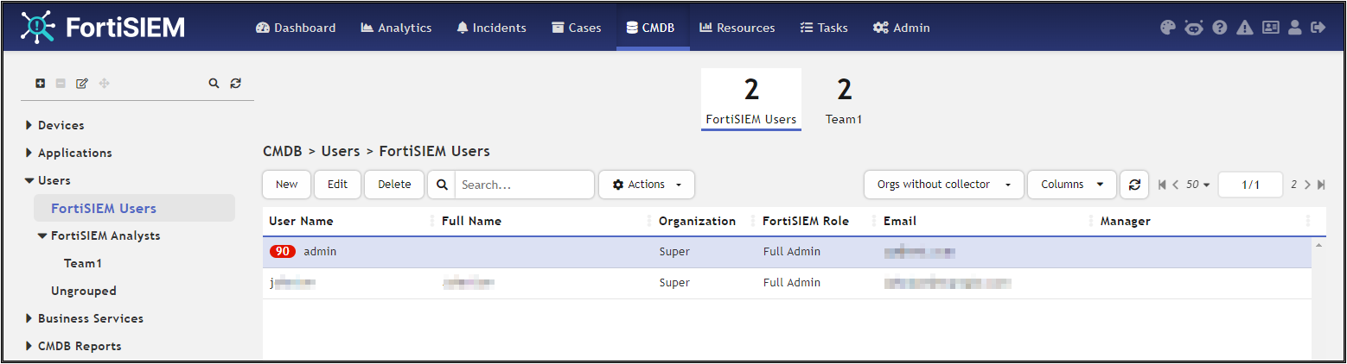The width and height of the screenshot is (1347, 364).
Task: Add a new group with plus icon
Action: [41, 84]
